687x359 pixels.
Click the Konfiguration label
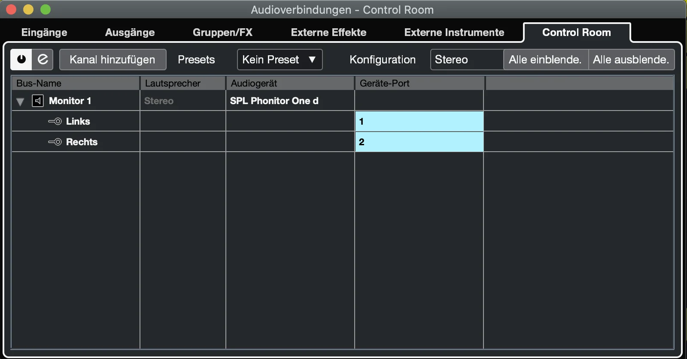pos(383,60)
